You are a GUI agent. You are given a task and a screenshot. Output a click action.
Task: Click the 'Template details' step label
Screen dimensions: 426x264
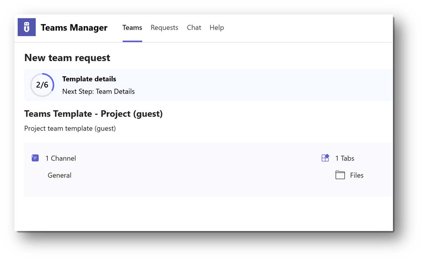89,79
